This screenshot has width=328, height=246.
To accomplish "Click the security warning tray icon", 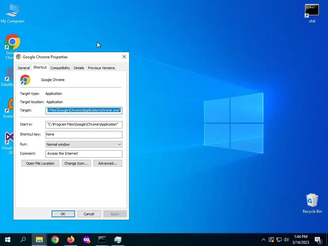I will 271,240.
